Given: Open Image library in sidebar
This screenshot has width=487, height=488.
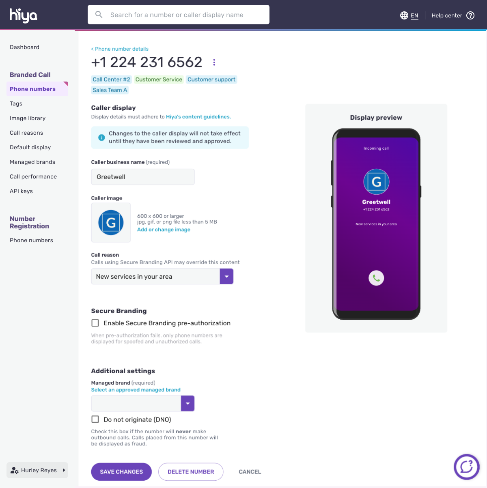Looking at the screenshot, I should (x=28, y=118).
